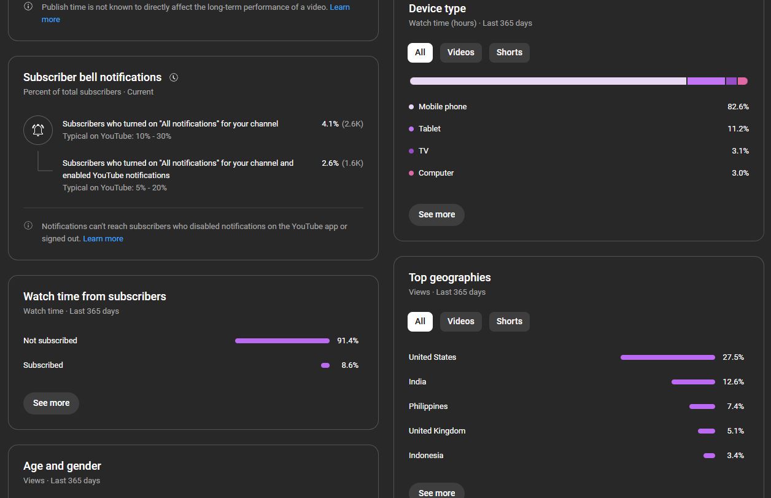The width and height of the screenshot is (771, 498).
Task: Click the TV legend dot
Action: (x=411, y=151)
